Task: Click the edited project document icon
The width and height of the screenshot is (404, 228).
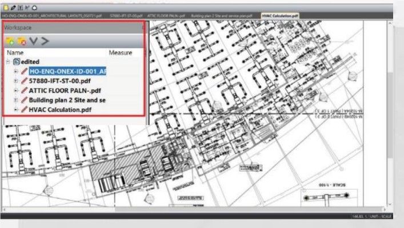Action: pos(17,62)
